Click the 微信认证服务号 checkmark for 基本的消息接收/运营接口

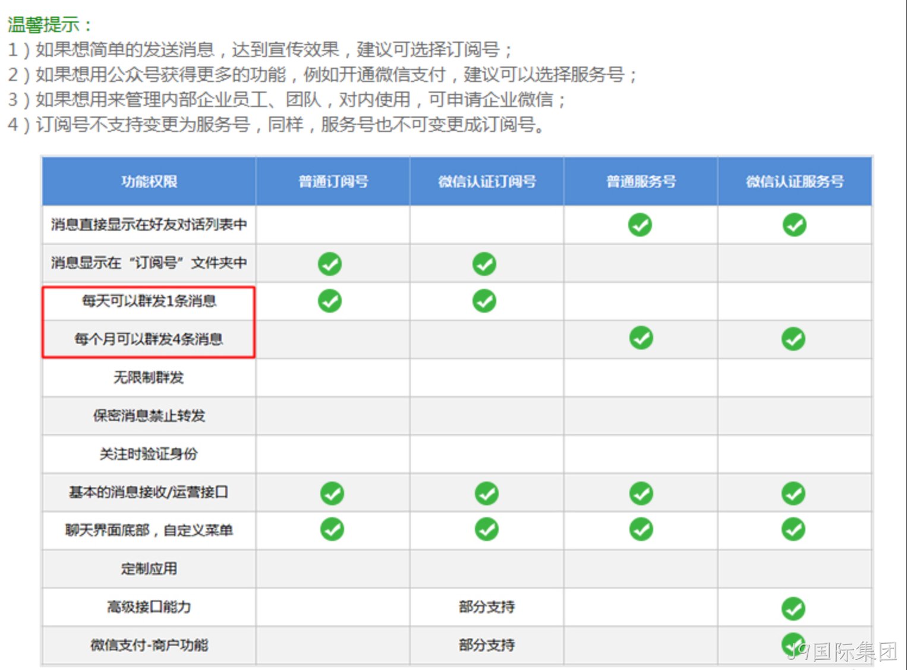coord(793,493)
